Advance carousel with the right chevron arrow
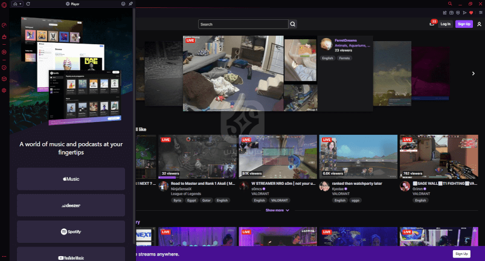The image size is (485, 261). (474, 73)
